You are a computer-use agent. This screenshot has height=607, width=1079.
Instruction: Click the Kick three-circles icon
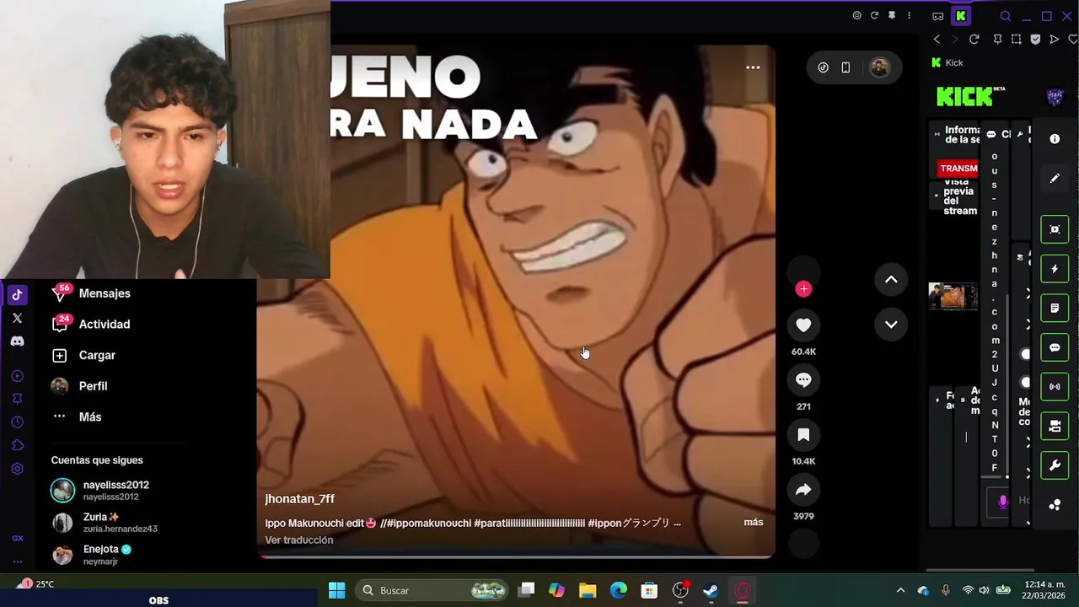(x=1055, y=505)
